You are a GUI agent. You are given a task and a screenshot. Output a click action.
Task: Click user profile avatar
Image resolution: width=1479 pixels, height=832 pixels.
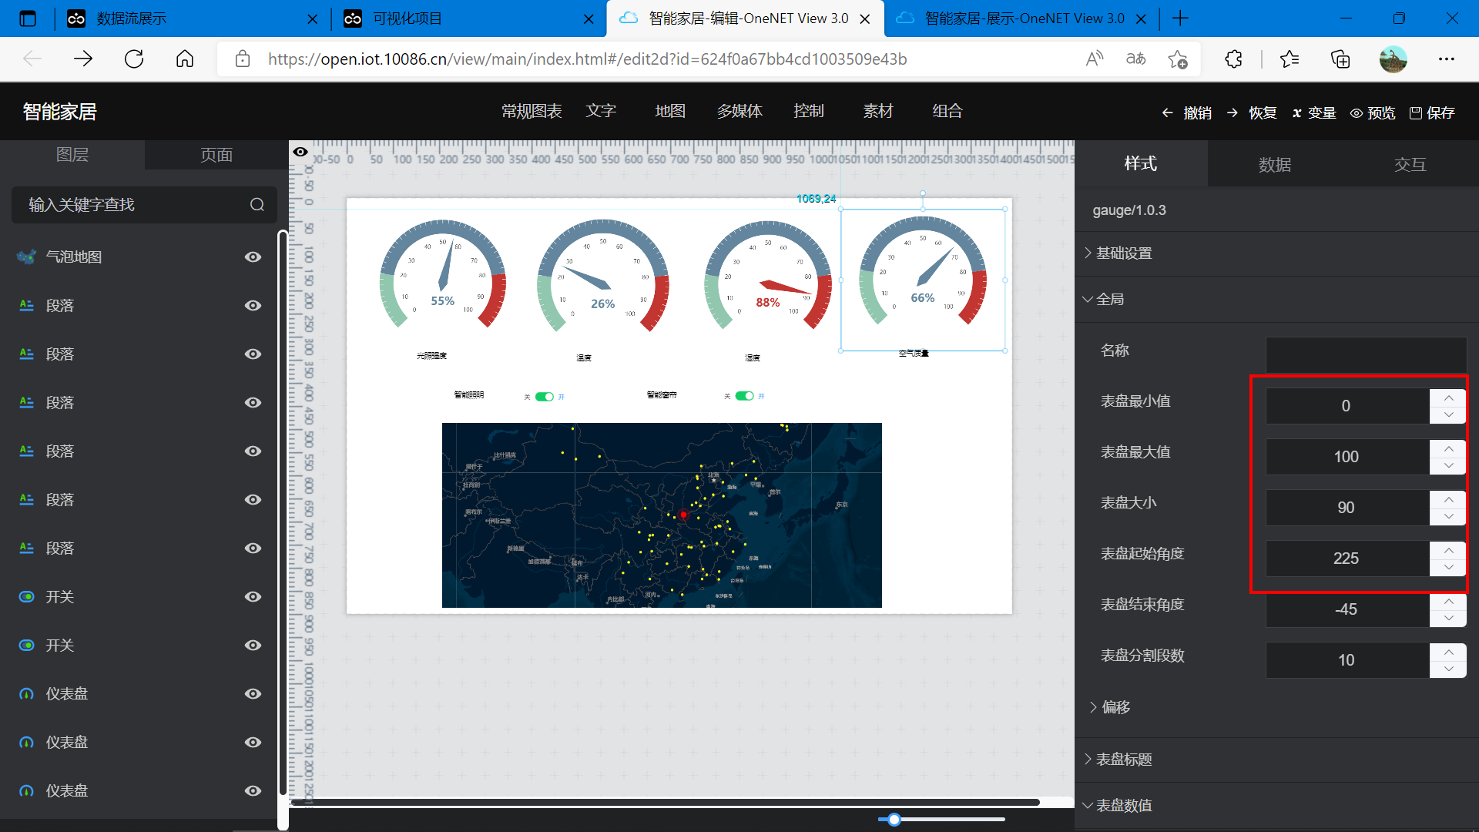[1393, 59]
